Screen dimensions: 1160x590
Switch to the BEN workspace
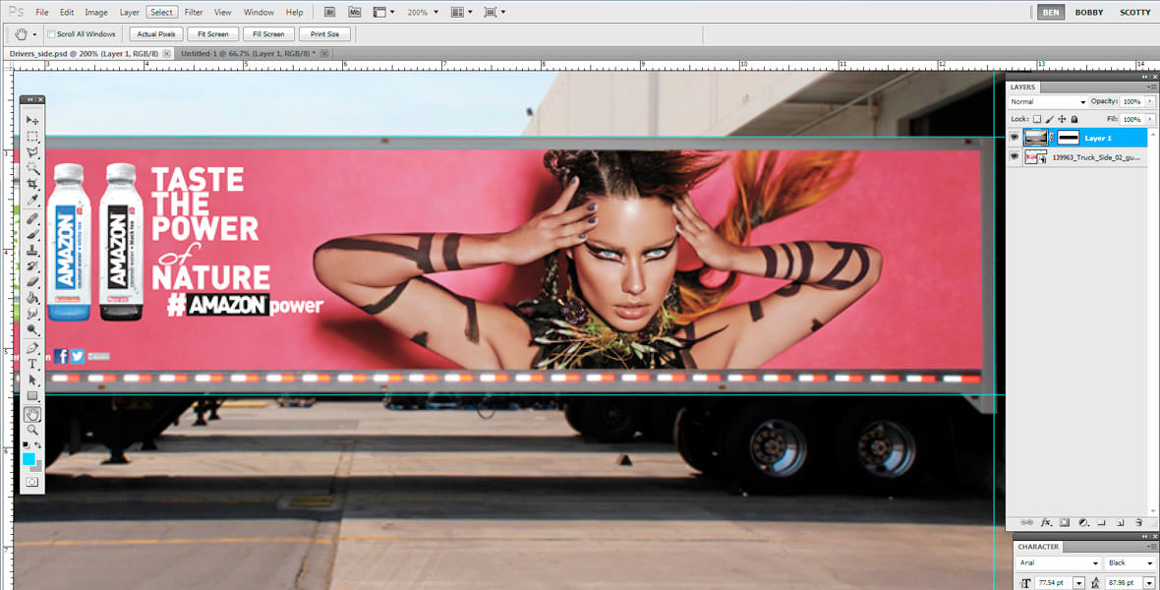pyautogui.click(x=1051, y=12)
